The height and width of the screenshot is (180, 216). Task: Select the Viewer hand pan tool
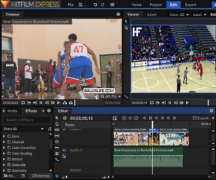(126, 28)
